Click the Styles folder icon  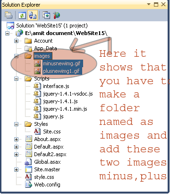28,124
